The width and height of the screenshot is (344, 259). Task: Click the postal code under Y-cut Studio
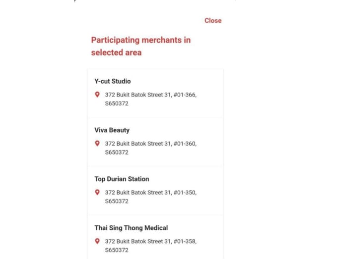point(117,104)
